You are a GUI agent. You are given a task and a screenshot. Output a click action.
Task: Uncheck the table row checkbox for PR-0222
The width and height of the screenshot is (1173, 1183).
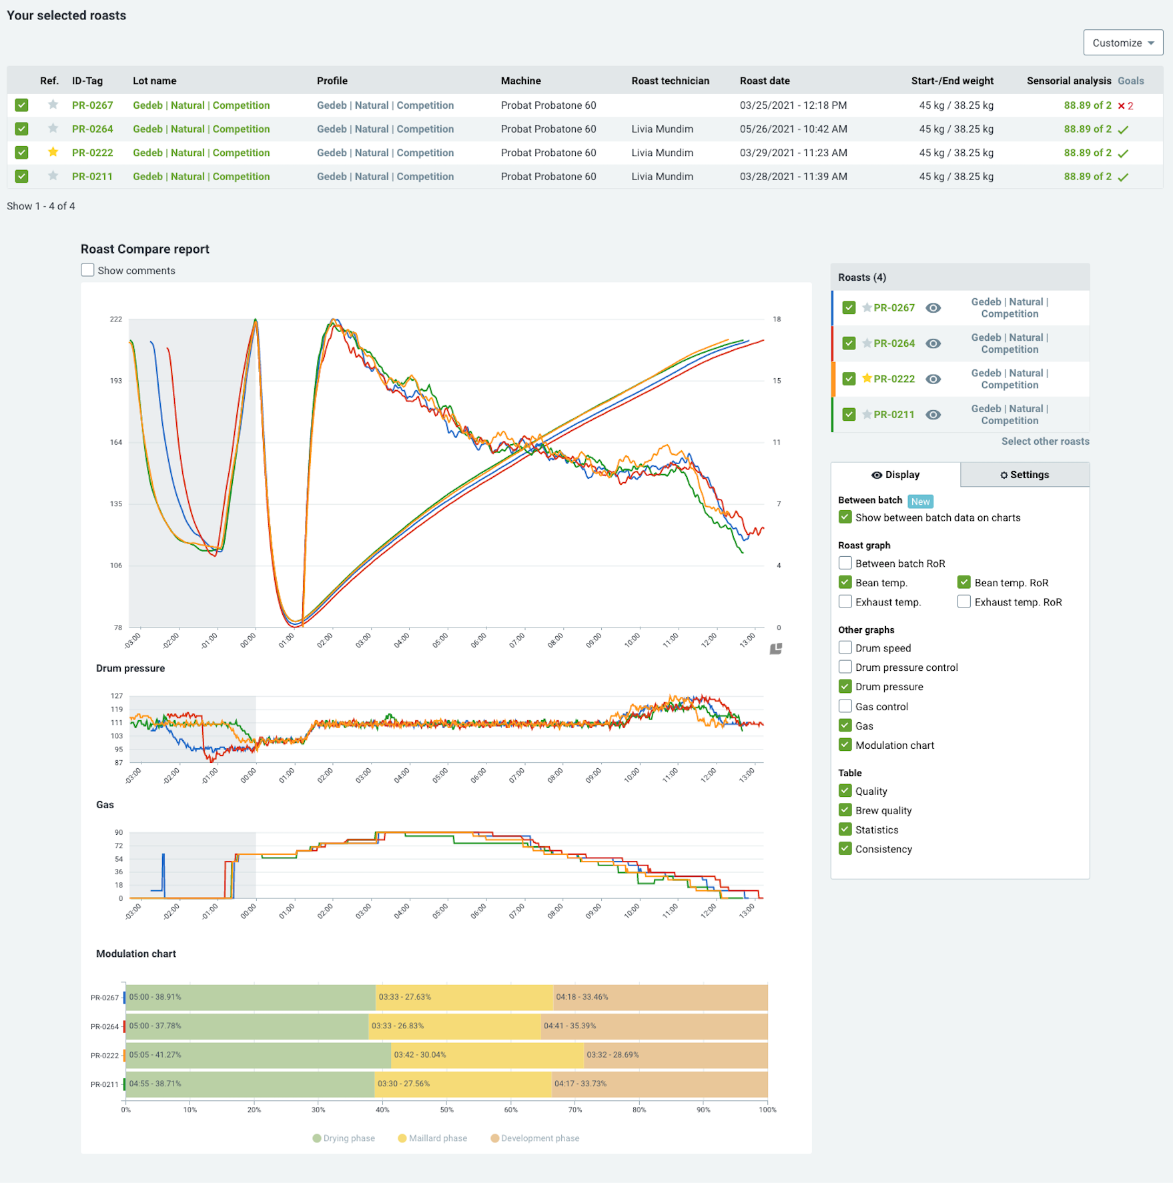pyautogui.click(x=22, y=152)
